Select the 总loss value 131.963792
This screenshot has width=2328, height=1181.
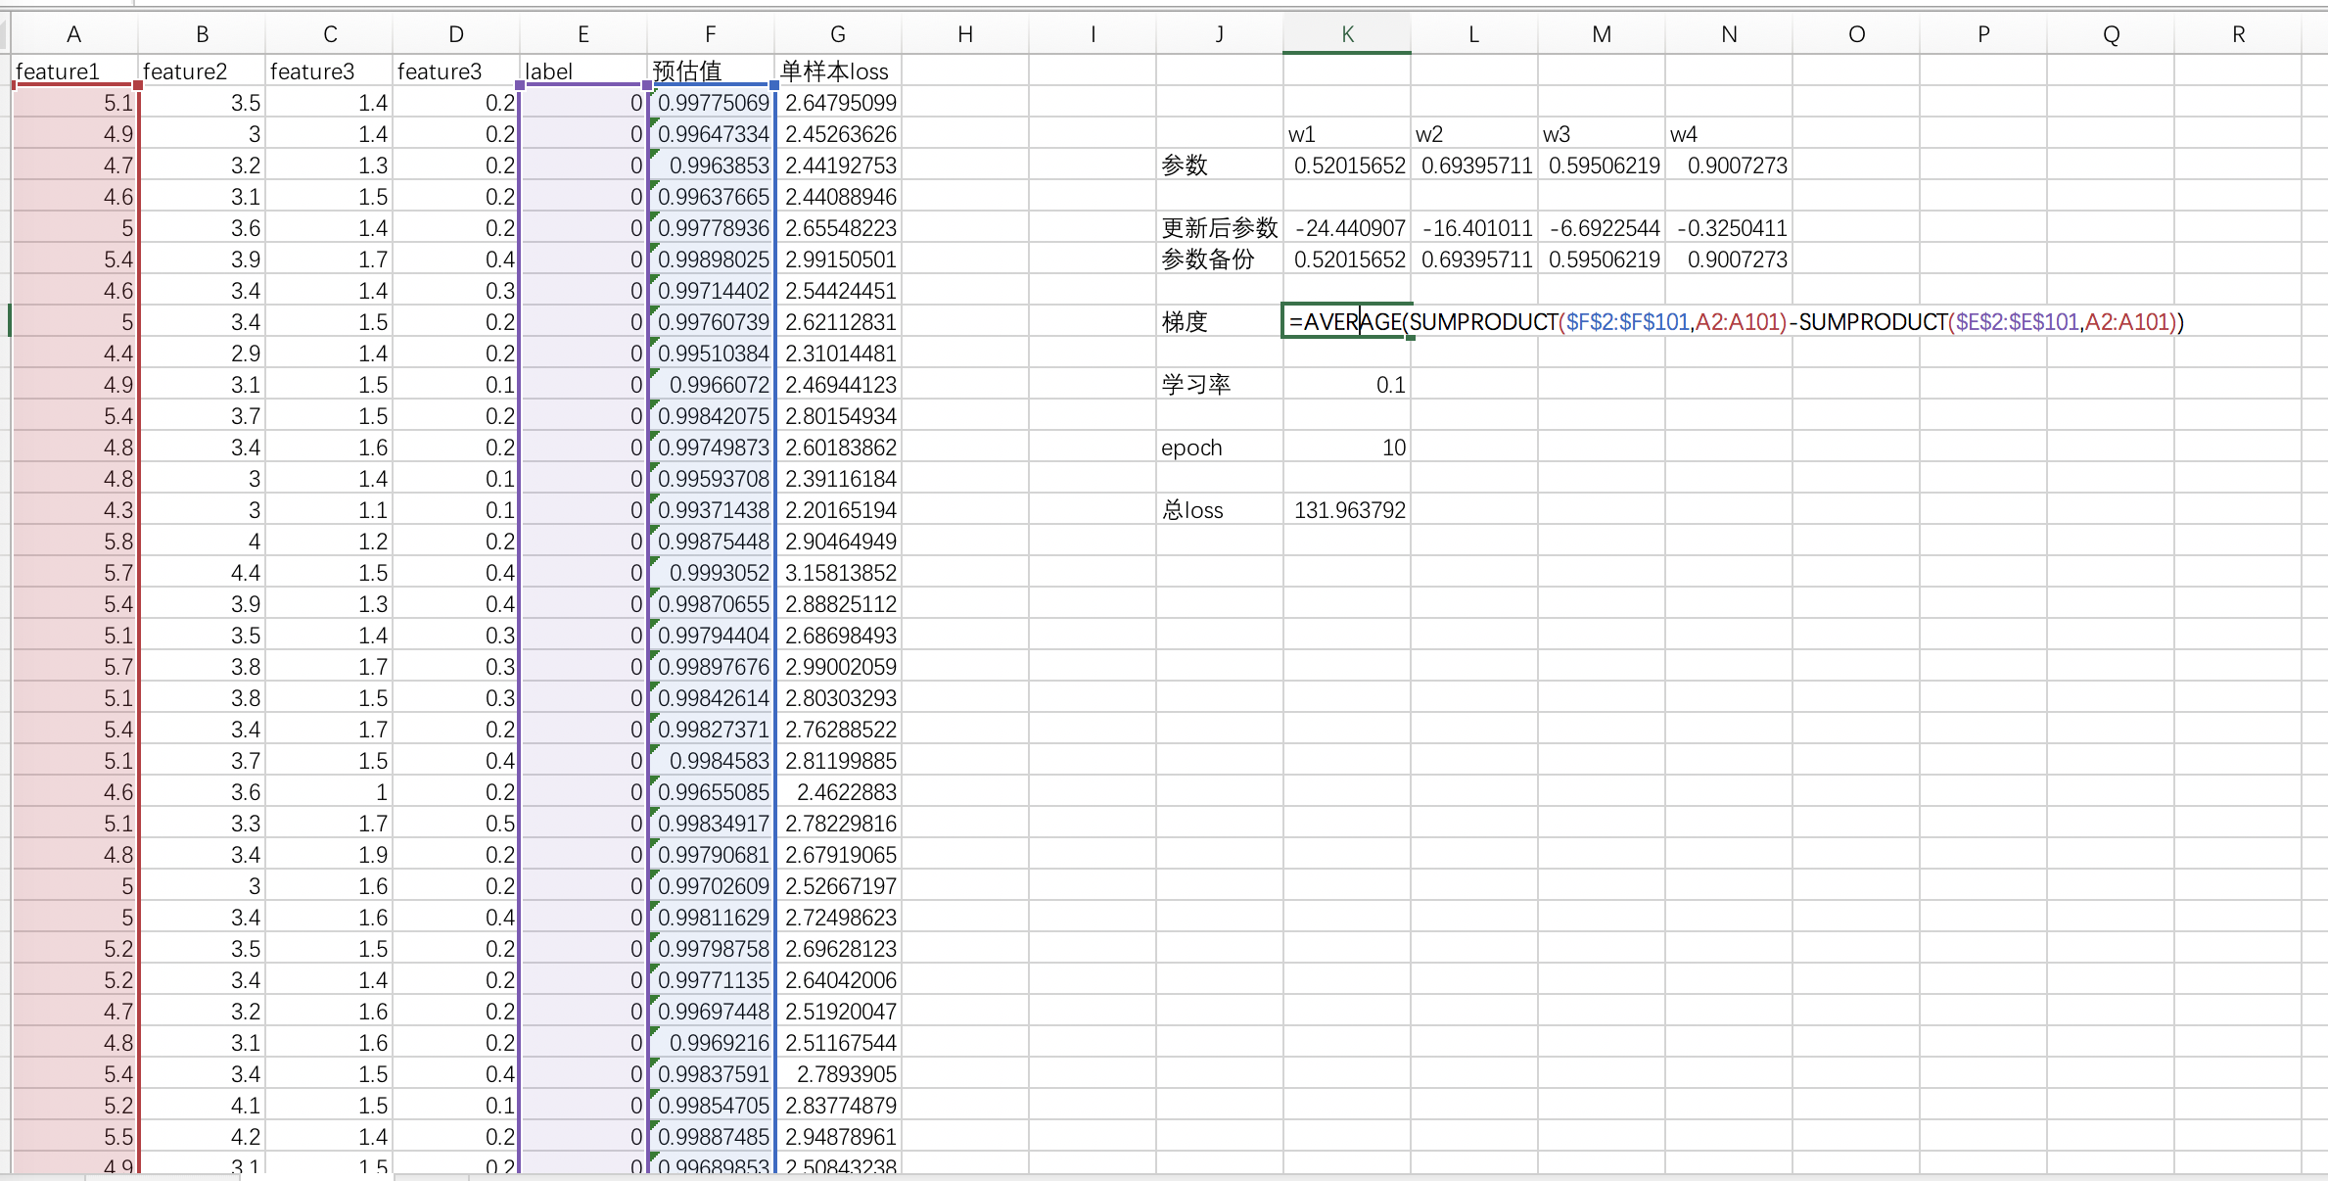[x=1347, y=510]
